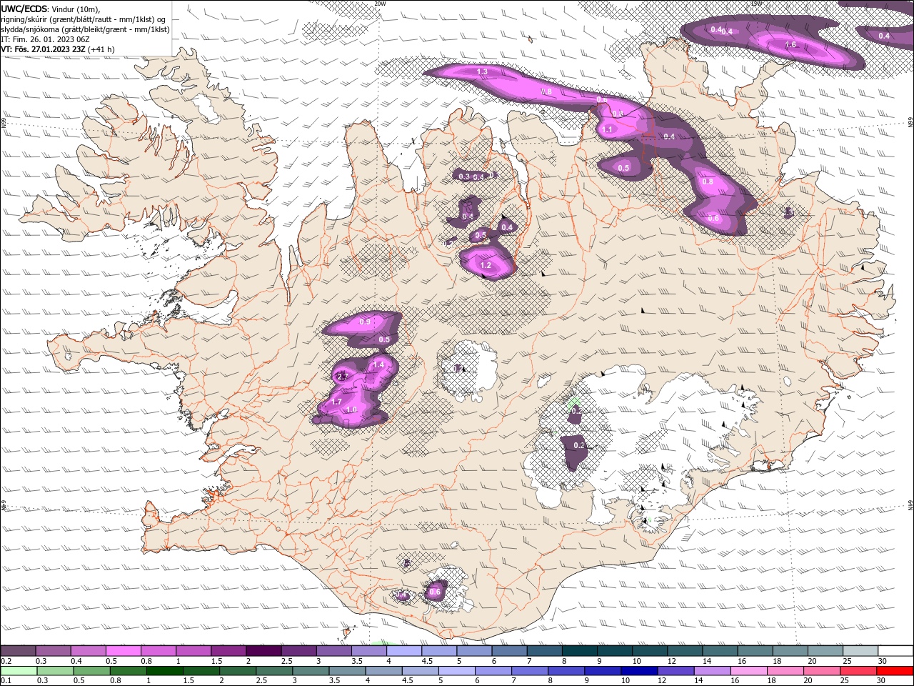Pick the upper-scale swatch between 0.2 and 0.3
The image size is (914, 686).
click(18, 650)
